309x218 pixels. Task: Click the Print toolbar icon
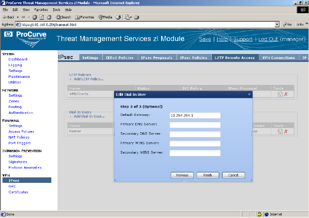[x=137, y=17]
